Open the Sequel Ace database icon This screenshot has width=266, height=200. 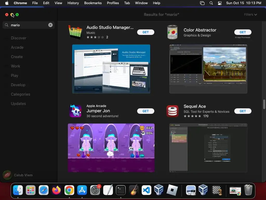[x=172, y=111]
